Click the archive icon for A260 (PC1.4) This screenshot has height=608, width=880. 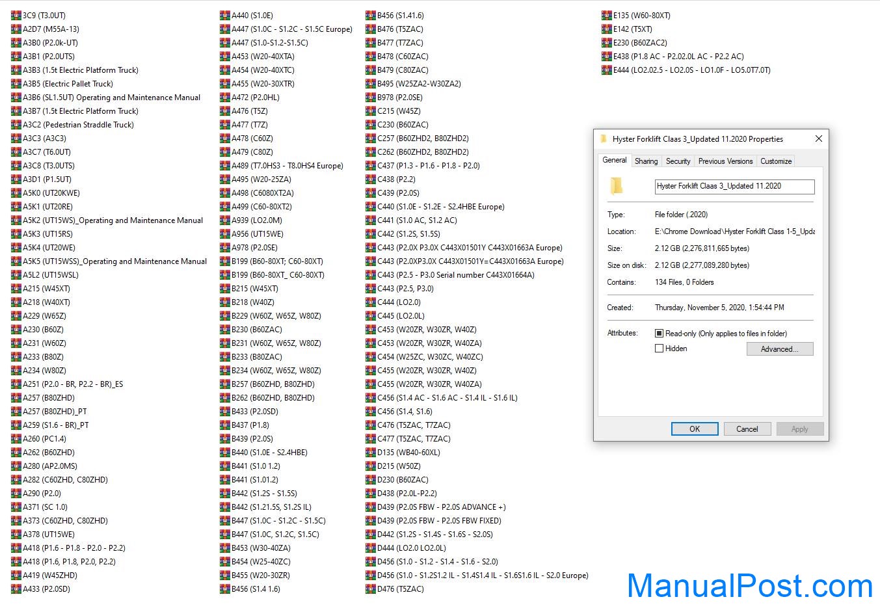pyautogui.click(x=16, y=438)
